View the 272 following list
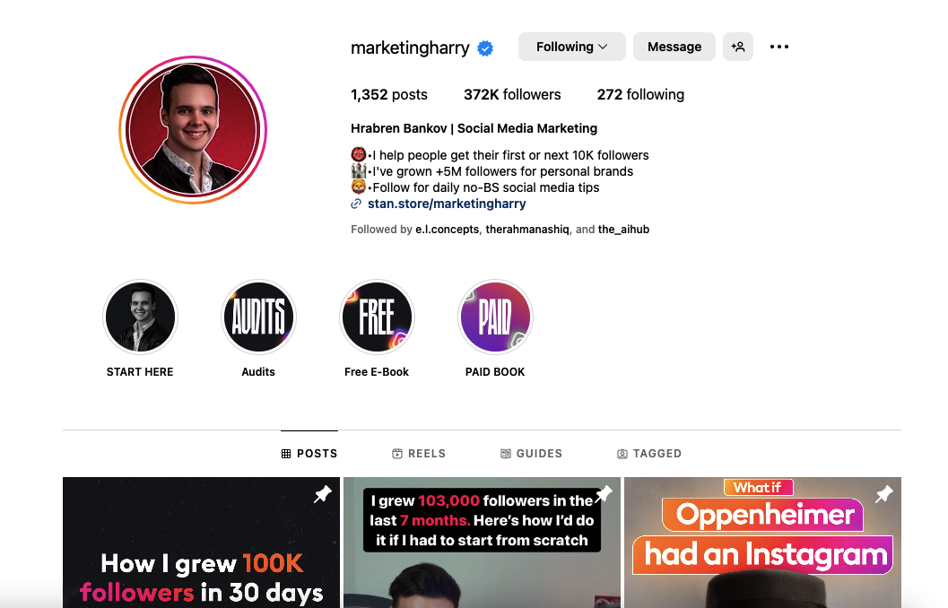Viewport: 948px width, 608px height. click(640, 94)
